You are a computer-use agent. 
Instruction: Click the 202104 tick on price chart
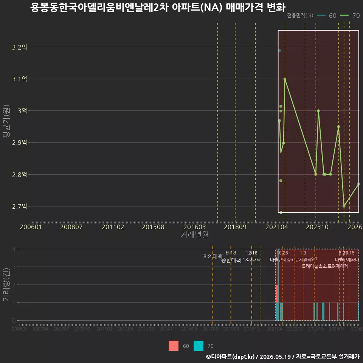[277, 227]
